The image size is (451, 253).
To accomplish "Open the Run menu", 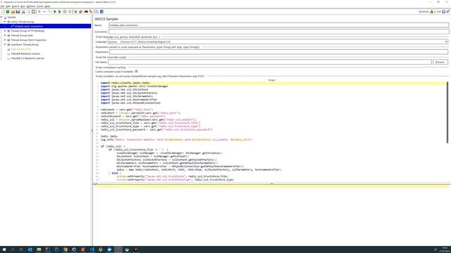I will point(23,6).
